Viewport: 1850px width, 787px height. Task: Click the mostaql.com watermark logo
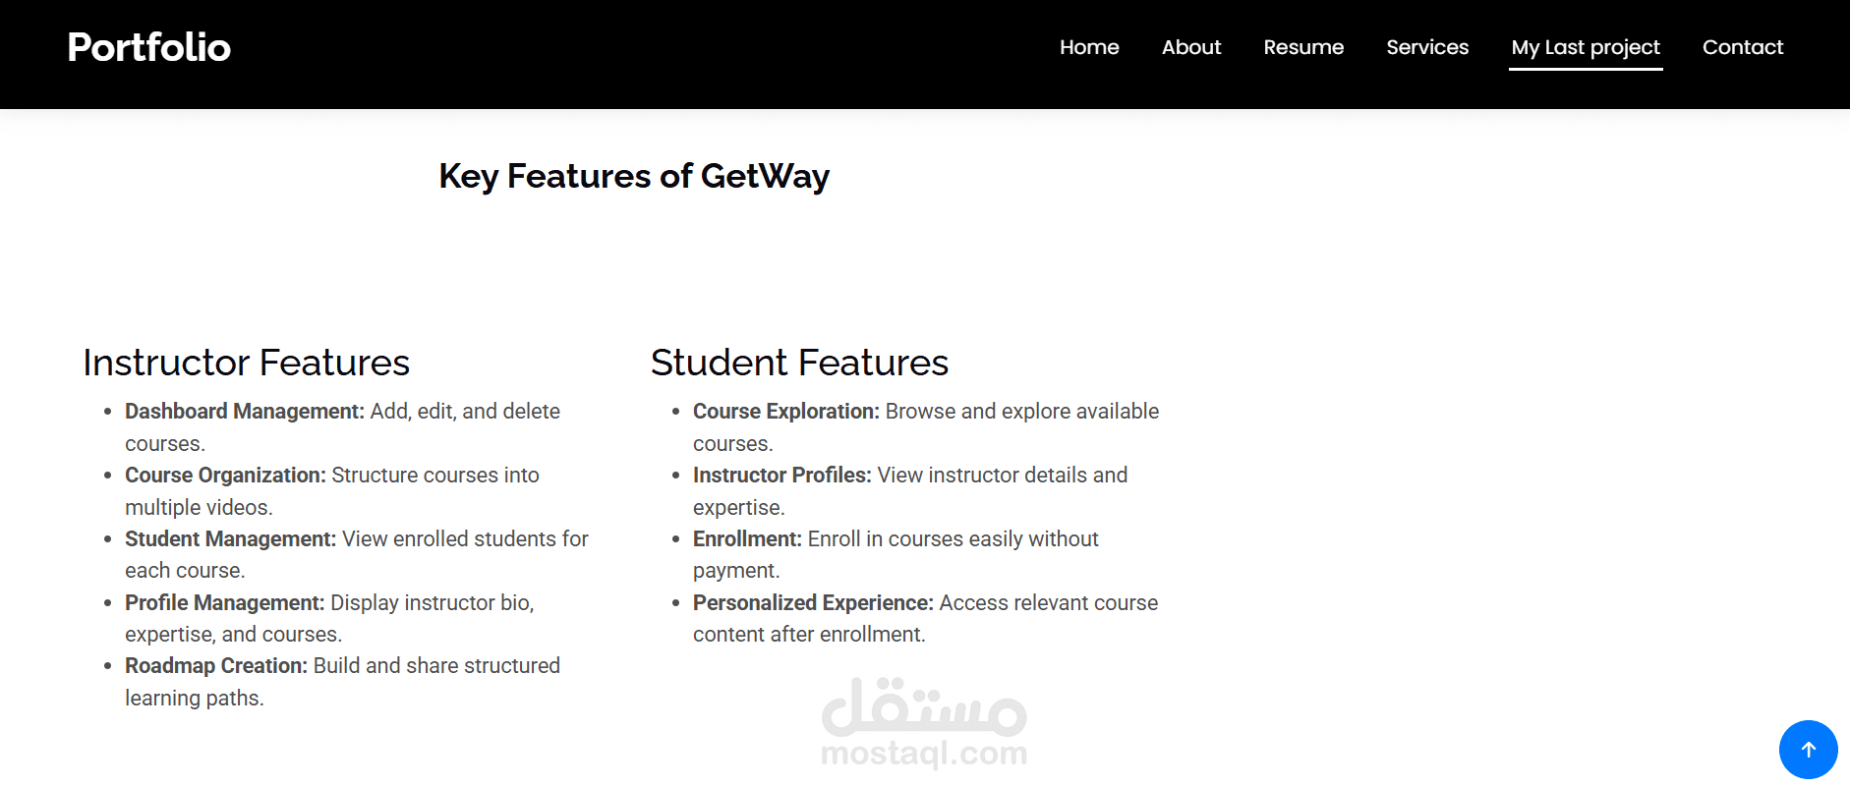[x=924, y=723]
